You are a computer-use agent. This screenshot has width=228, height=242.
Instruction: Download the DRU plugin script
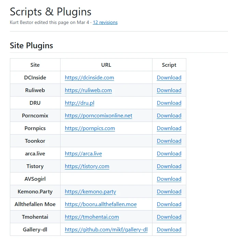pos(169,103)
